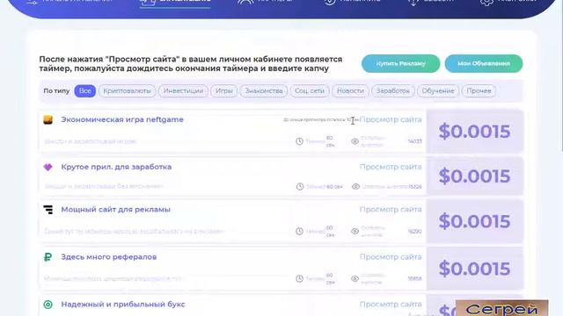The height and width of the screenshot is (316, 563).
Task: Click Просмотр сайта for Мощный сайт для рекламы
Action: point(391,210)
